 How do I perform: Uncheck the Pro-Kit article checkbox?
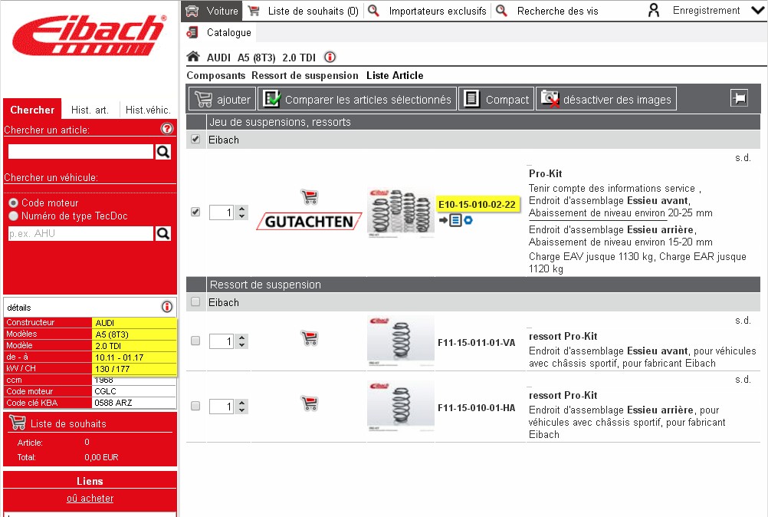[x=195, y=212]
